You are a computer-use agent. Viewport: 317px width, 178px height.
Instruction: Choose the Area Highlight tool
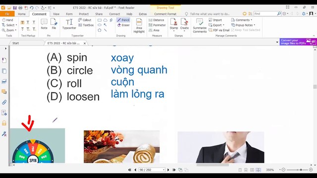(x=139, y=26)
